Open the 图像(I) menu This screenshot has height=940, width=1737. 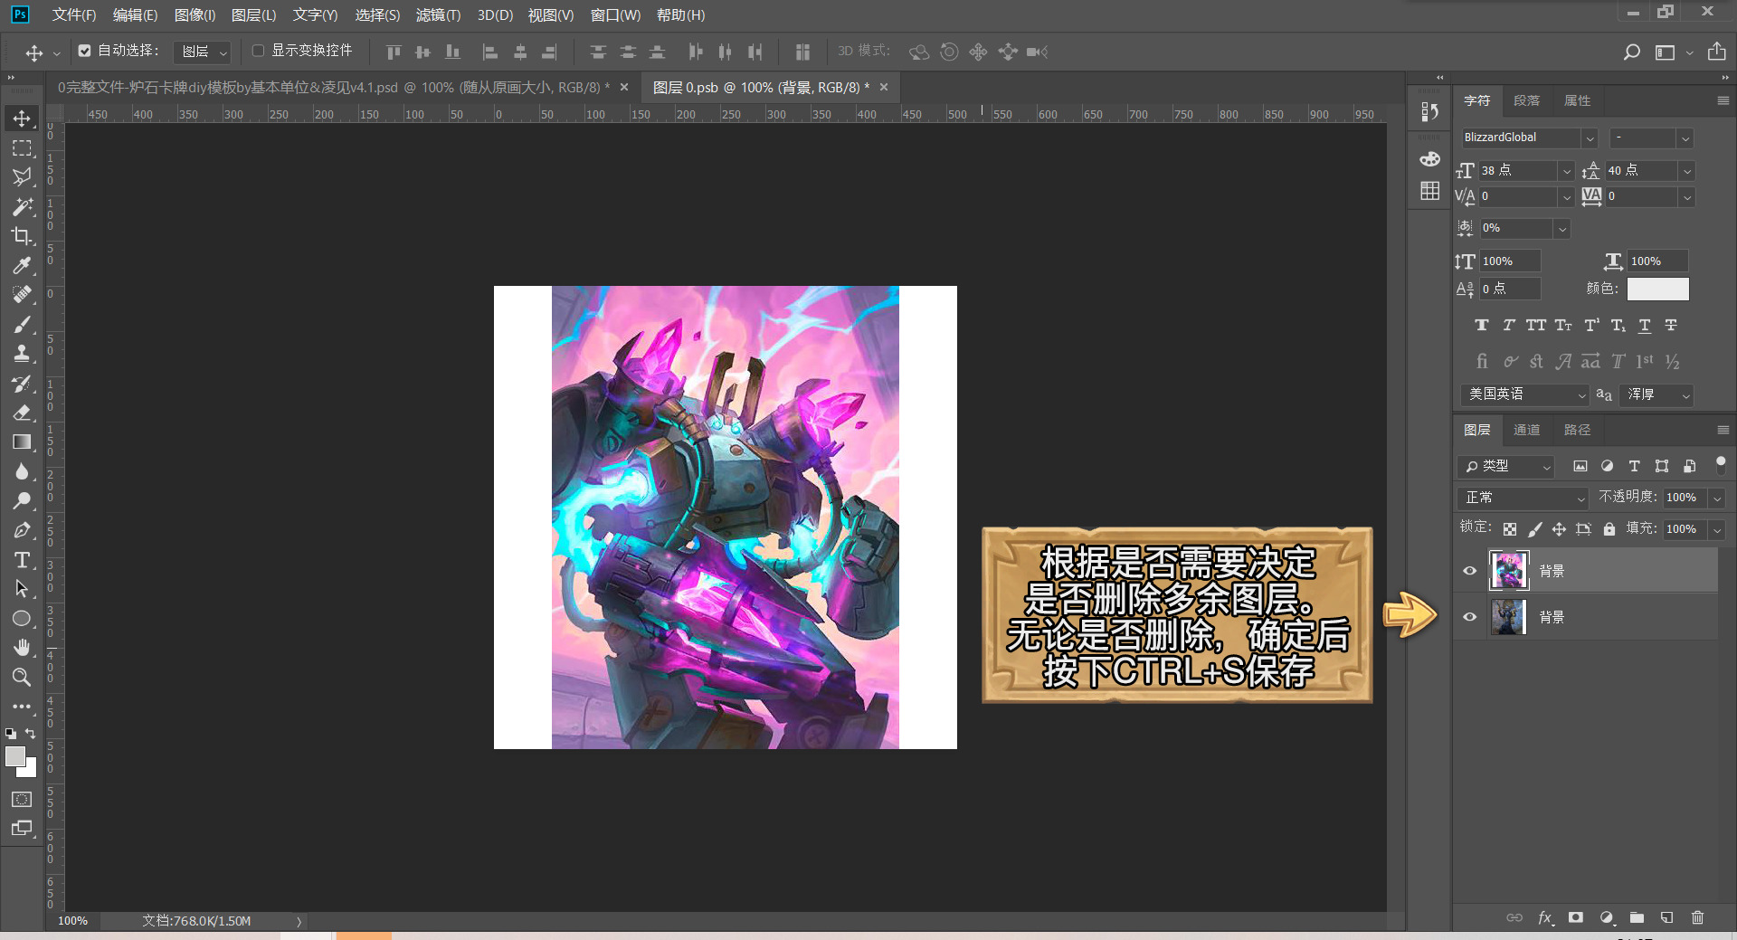195,14
